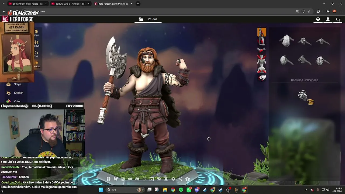This screenshot has height=194, width=345.
Task: Open a new browser tab
Action: point(138,4)
